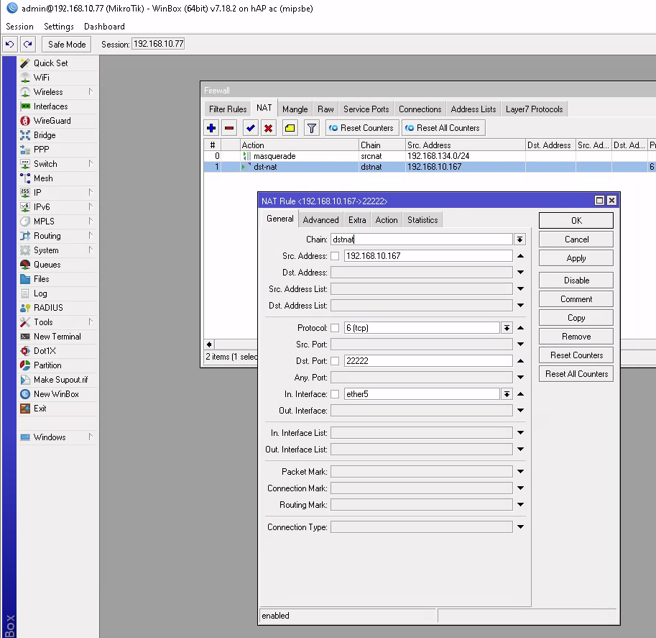Click the Src. Address input field
The image size is (656, 638).
(x=428, y=256)
